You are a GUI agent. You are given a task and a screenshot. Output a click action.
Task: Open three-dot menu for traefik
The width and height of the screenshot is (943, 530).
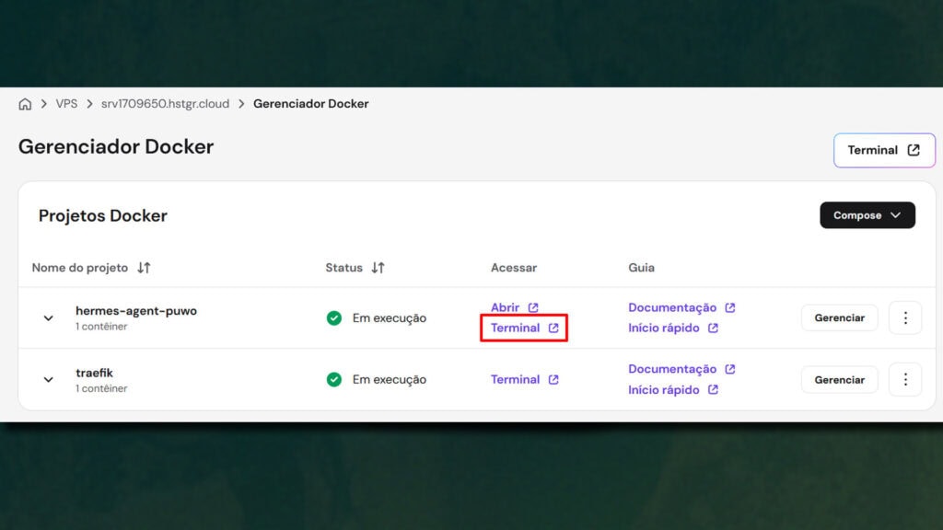coord(905,380)
